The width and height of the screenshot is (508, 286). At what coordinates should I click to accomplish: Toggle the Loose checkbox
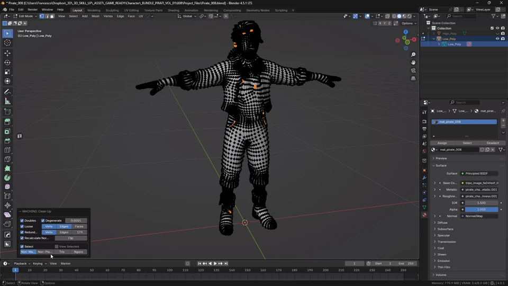point(22,226)
